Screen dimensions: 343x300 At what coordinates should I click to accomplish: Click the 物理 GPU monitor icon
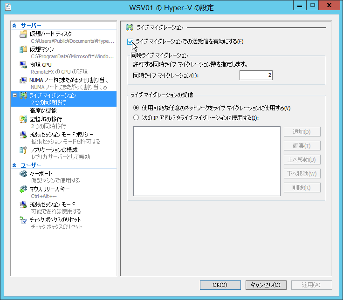[23, 65]
